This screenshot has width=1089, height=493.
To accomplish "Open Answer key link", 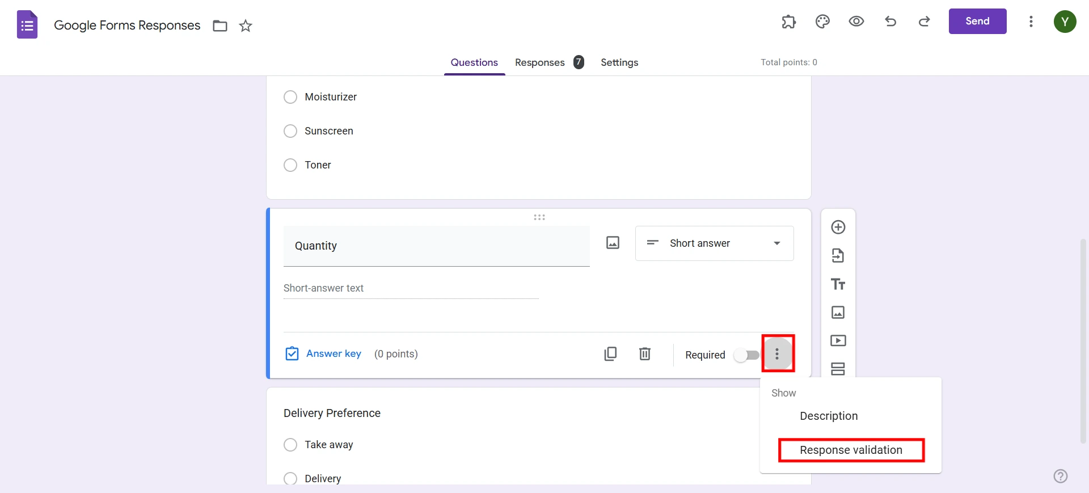I will coord(323,353).
